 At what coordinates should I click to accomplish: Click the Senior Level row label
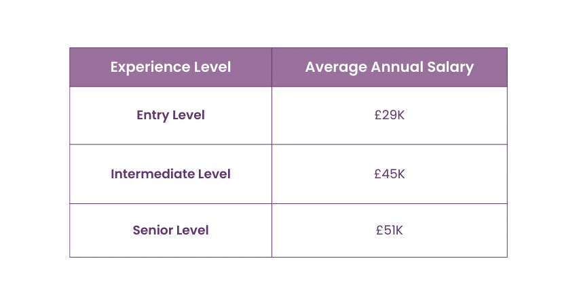(170, 230)
